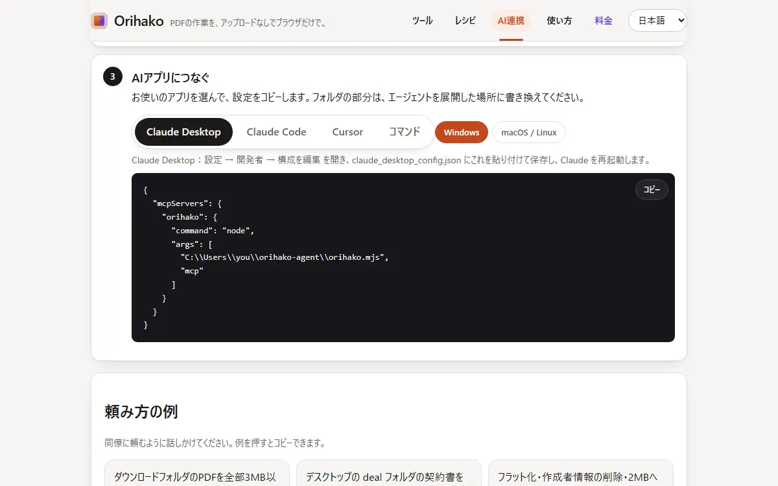Viewport: 778px width, 486px height.
Task: Select the Windows OS toggle
Action: pos(462,132)
